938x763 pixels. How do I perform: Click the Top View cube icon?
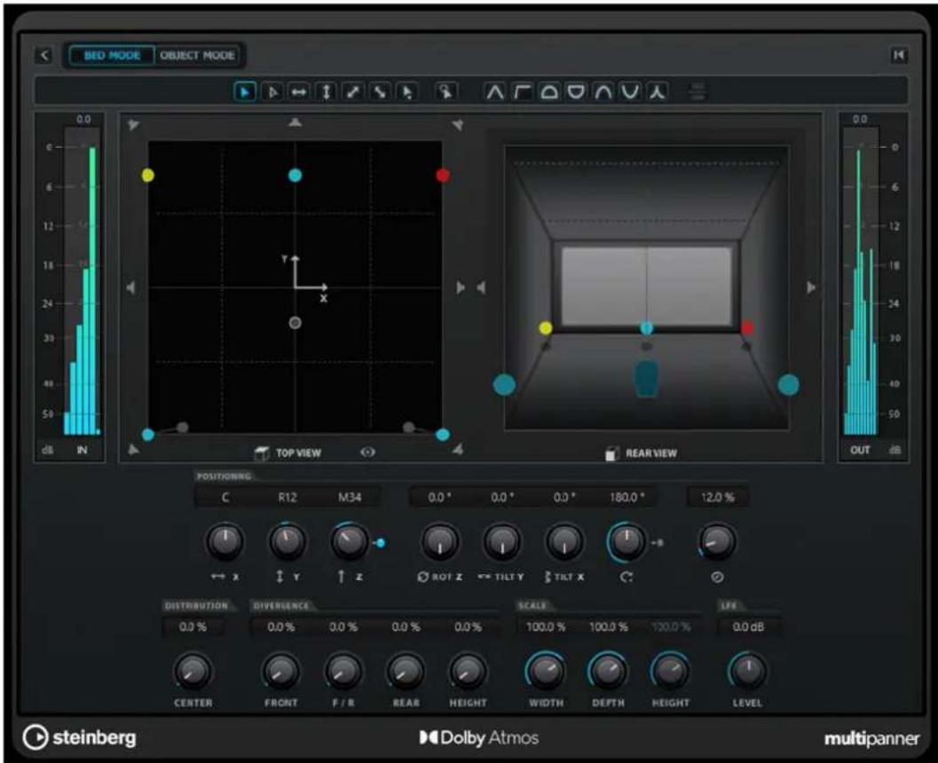pos(262,453)
